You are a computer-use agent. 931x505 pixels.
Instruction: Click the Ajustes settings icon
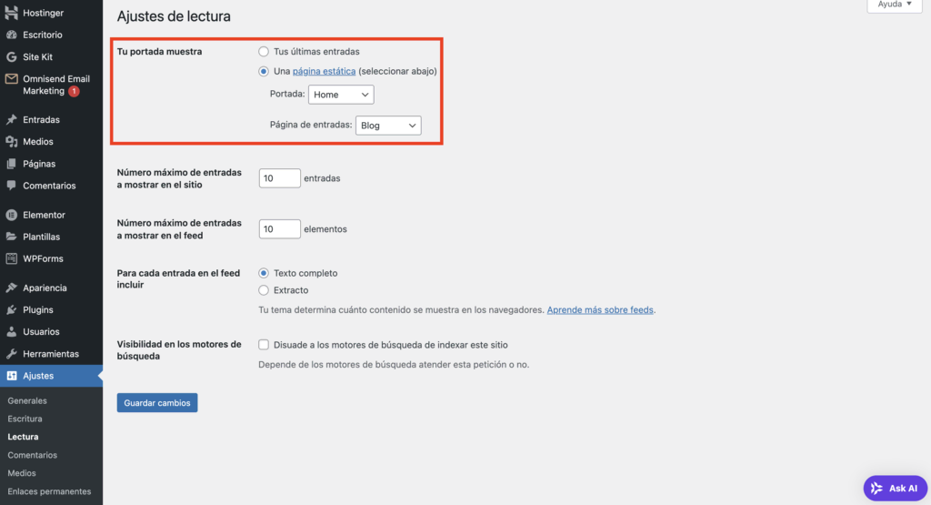tap(11, 376)
